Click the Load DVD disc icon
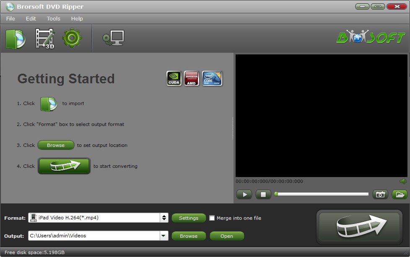The height and width of the screenshot is (257, 410). point(16,38)
